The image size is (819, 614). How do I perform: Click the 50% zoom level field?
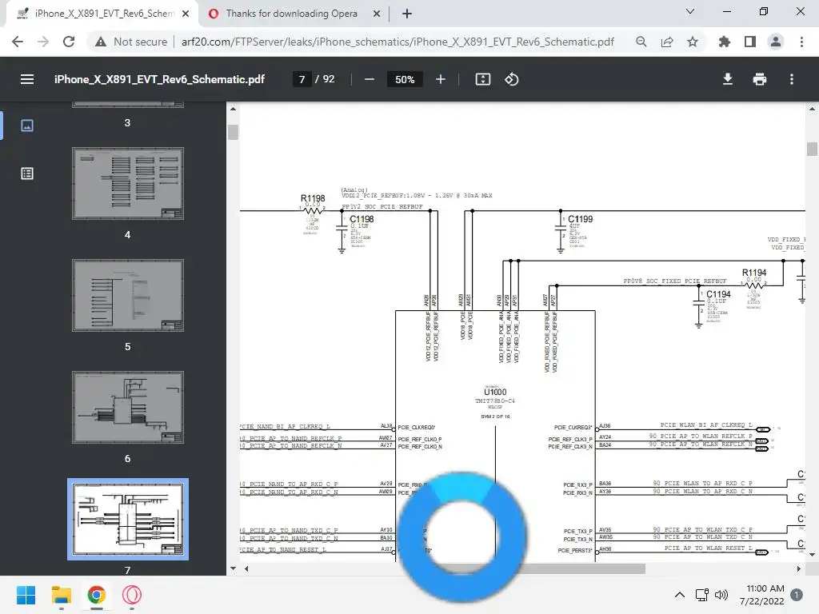(x=405, y=79)
